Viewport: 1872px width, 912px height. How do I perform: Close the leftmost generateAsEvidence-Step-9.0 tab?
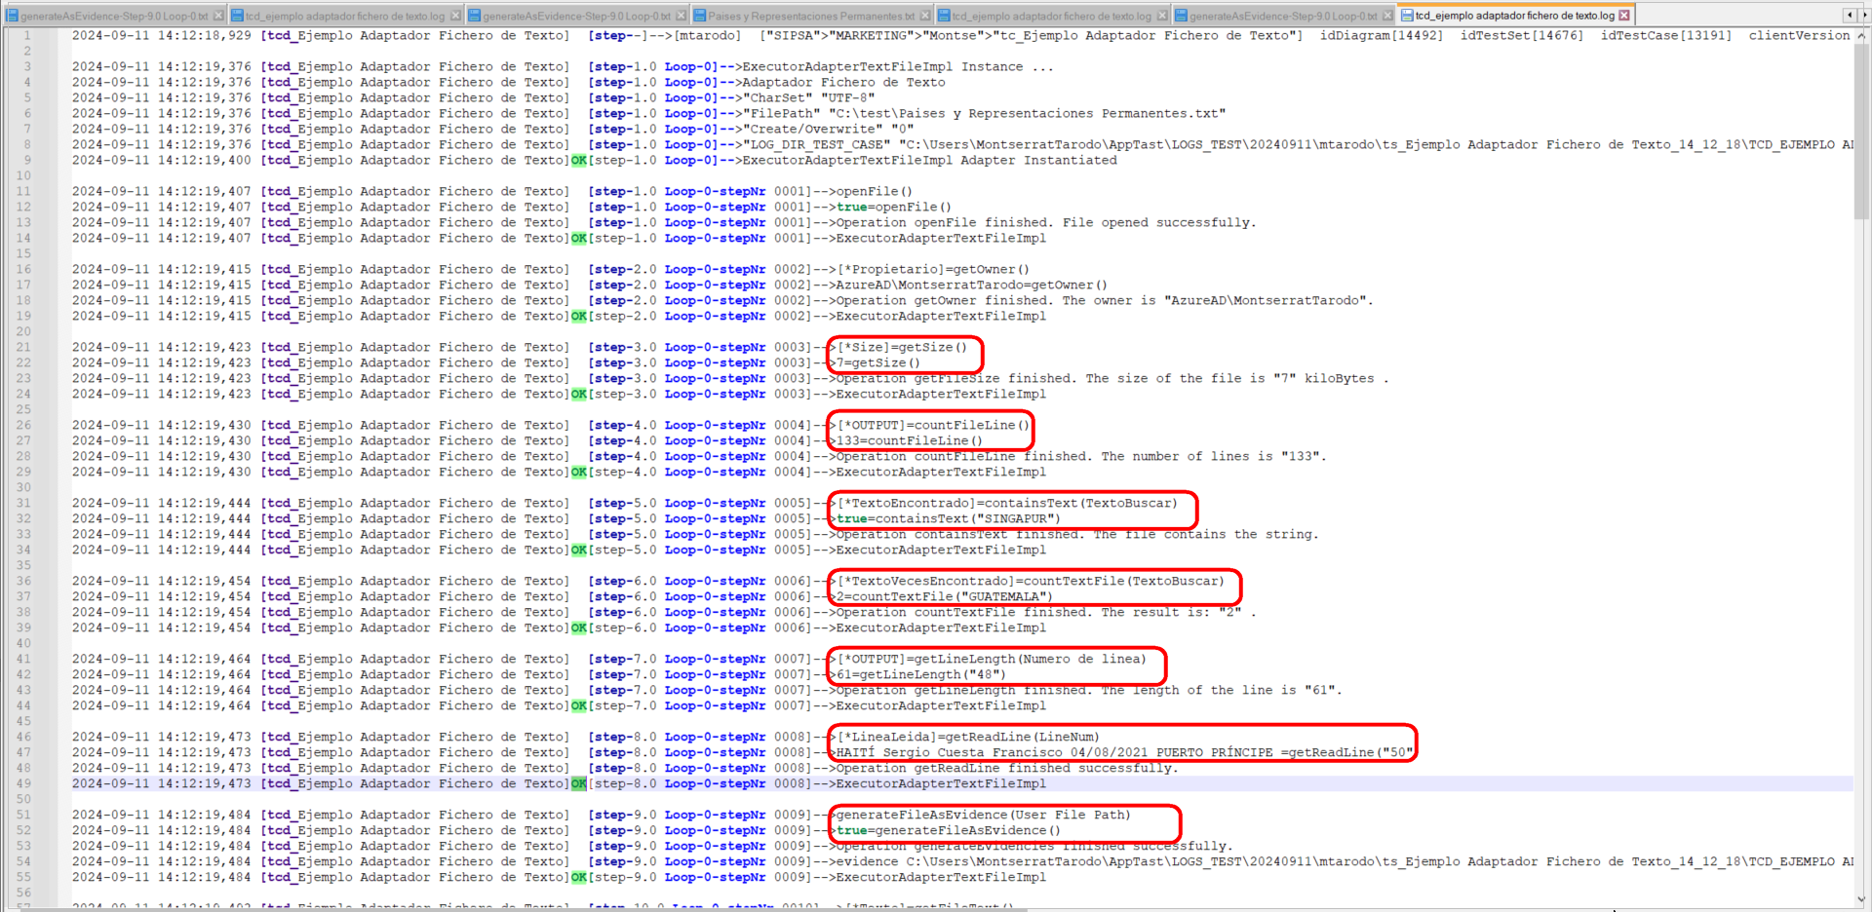point(218,16)
